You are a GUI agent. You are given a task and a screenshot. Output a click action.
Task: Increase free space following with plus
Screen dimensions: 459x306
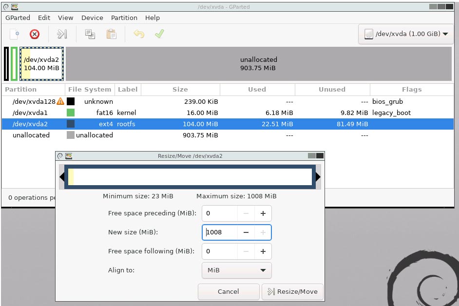coord(263,251)
